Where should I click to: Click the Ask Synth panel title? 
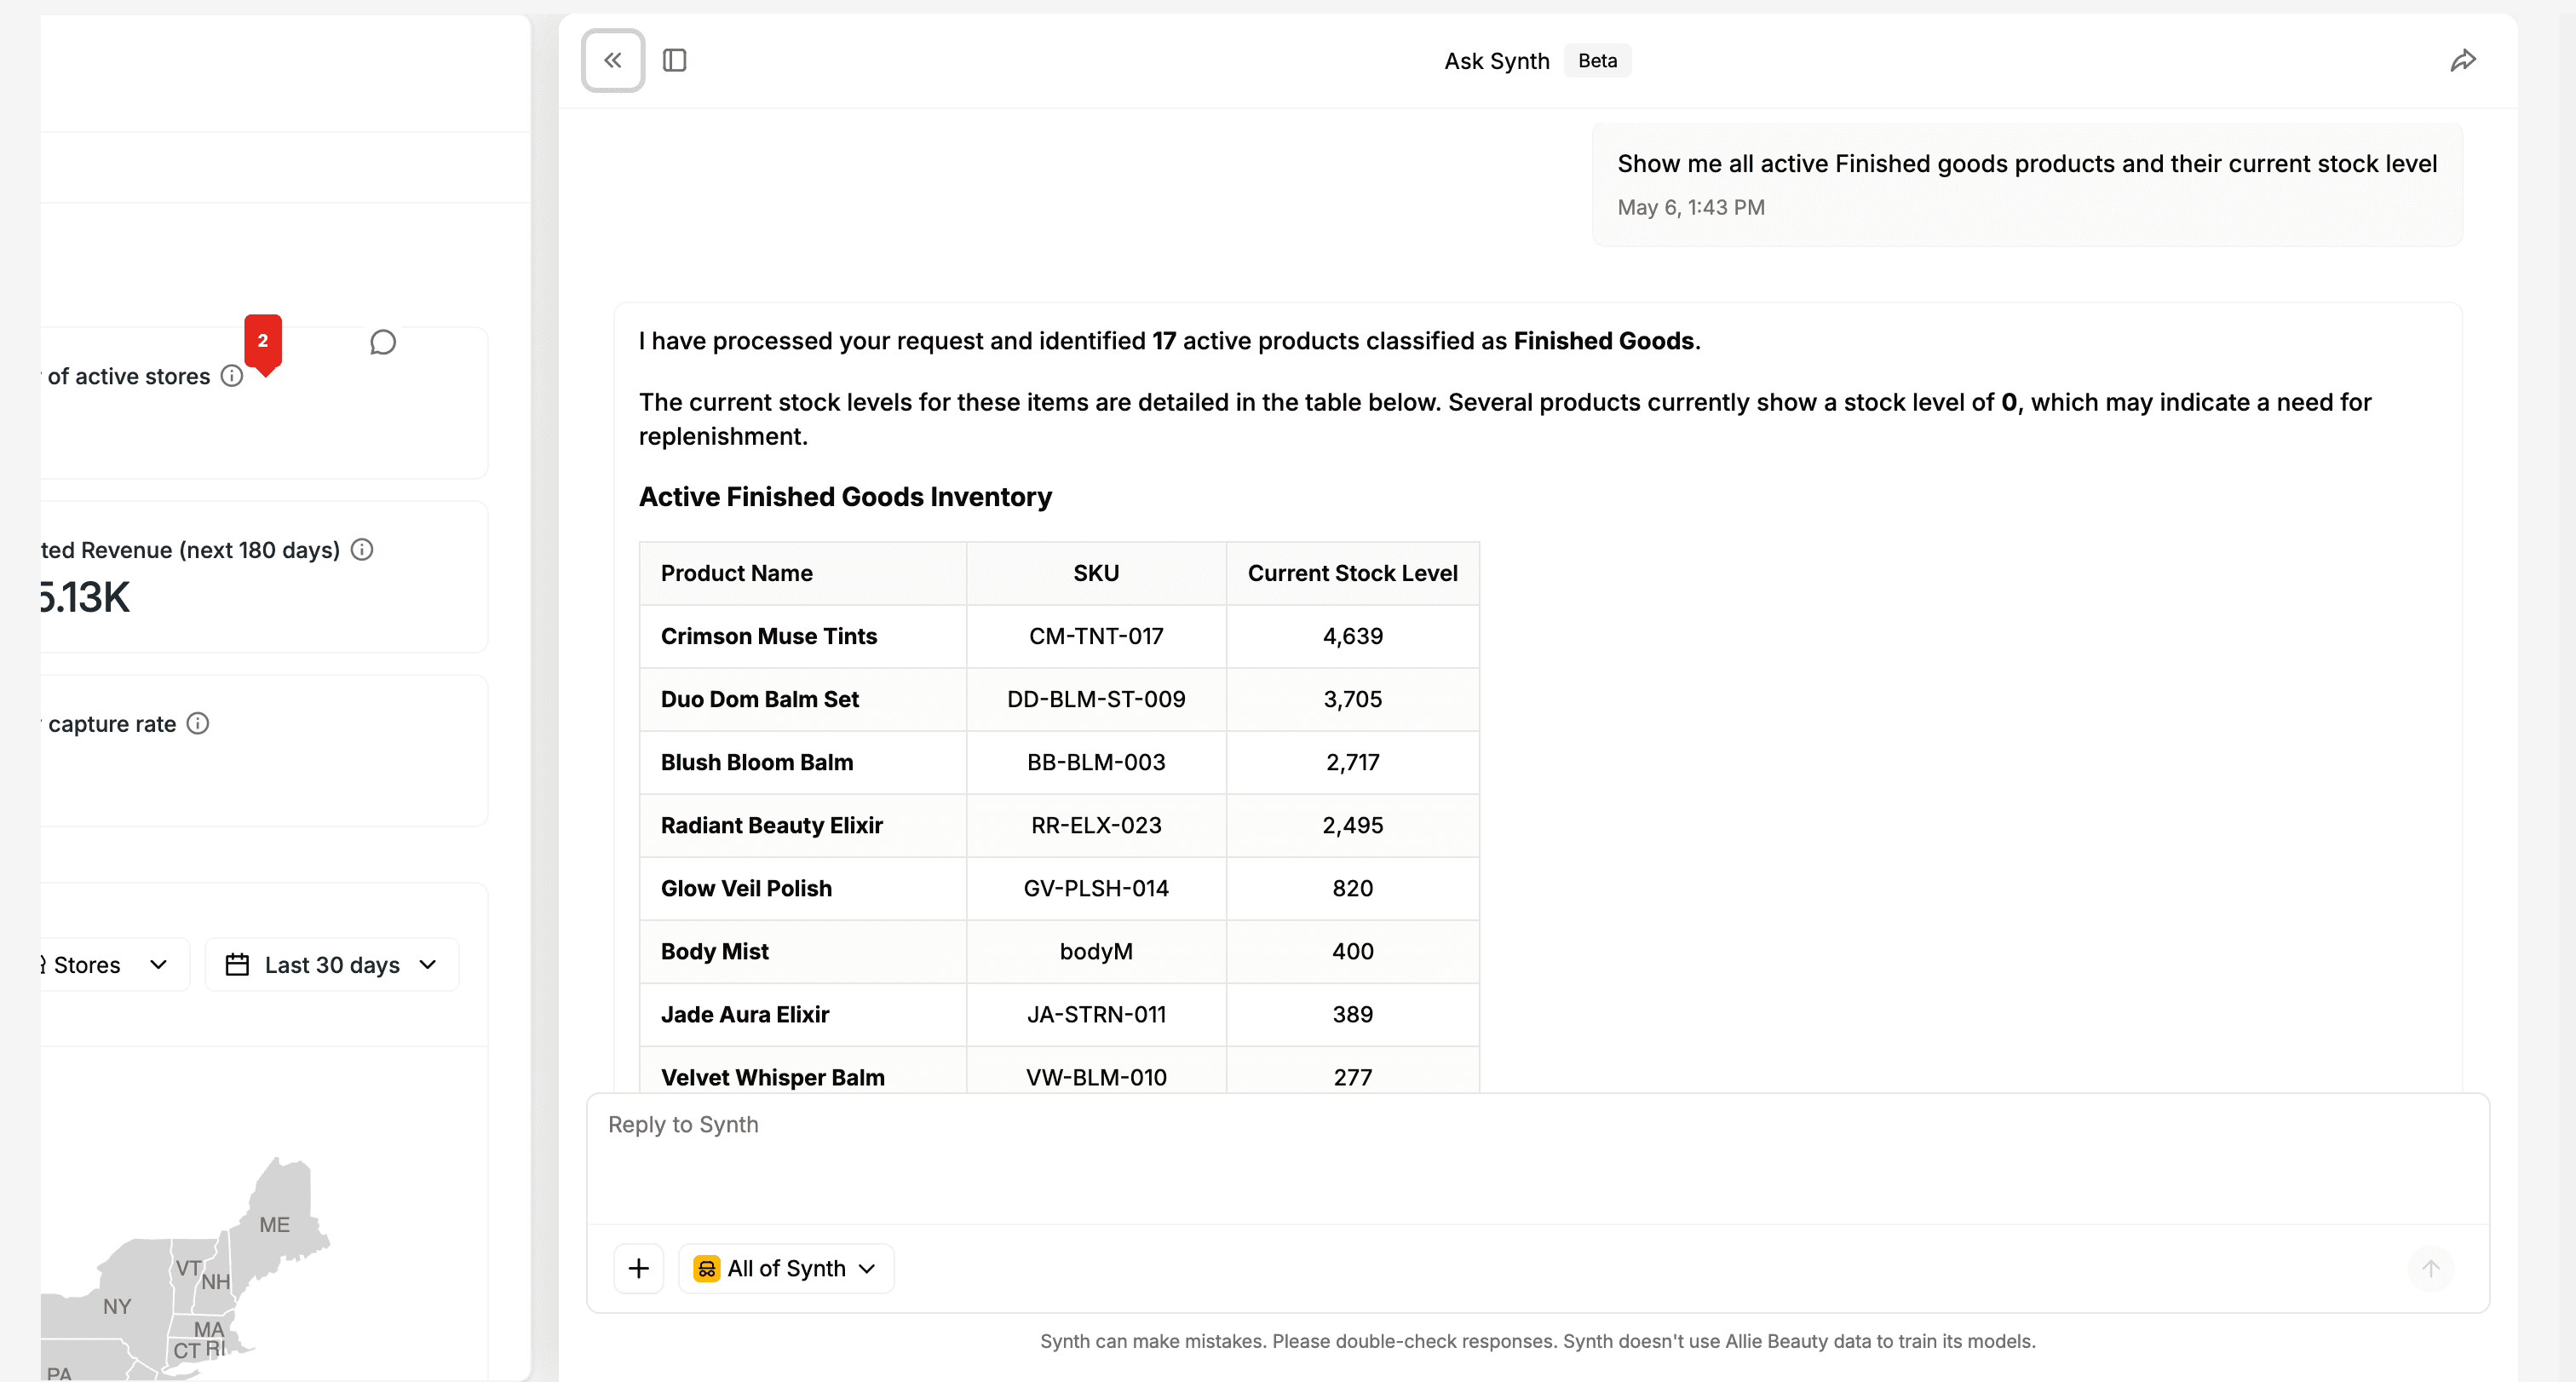click(x=1496, y=61)
